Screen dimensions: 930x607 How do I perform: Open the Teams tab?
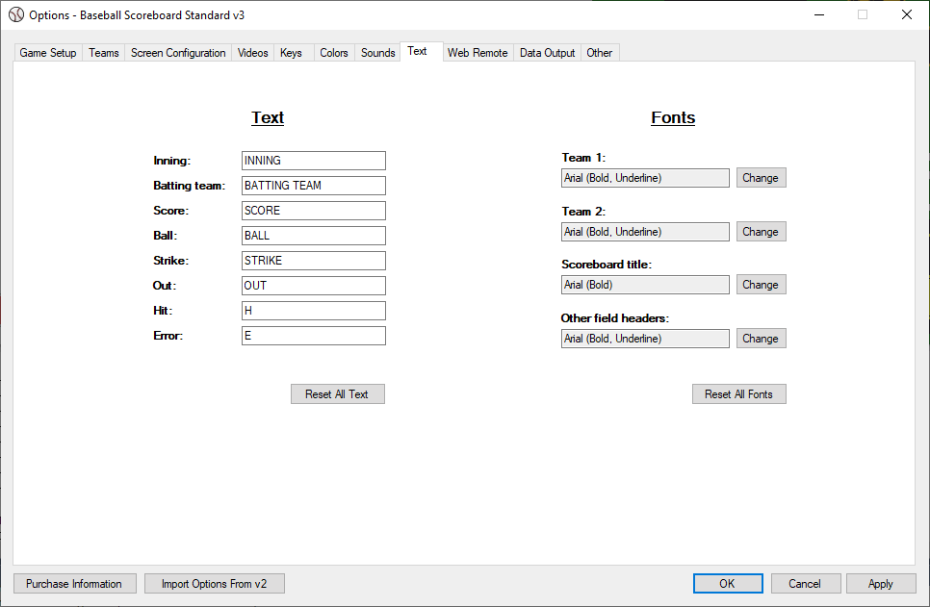[104, 53]
